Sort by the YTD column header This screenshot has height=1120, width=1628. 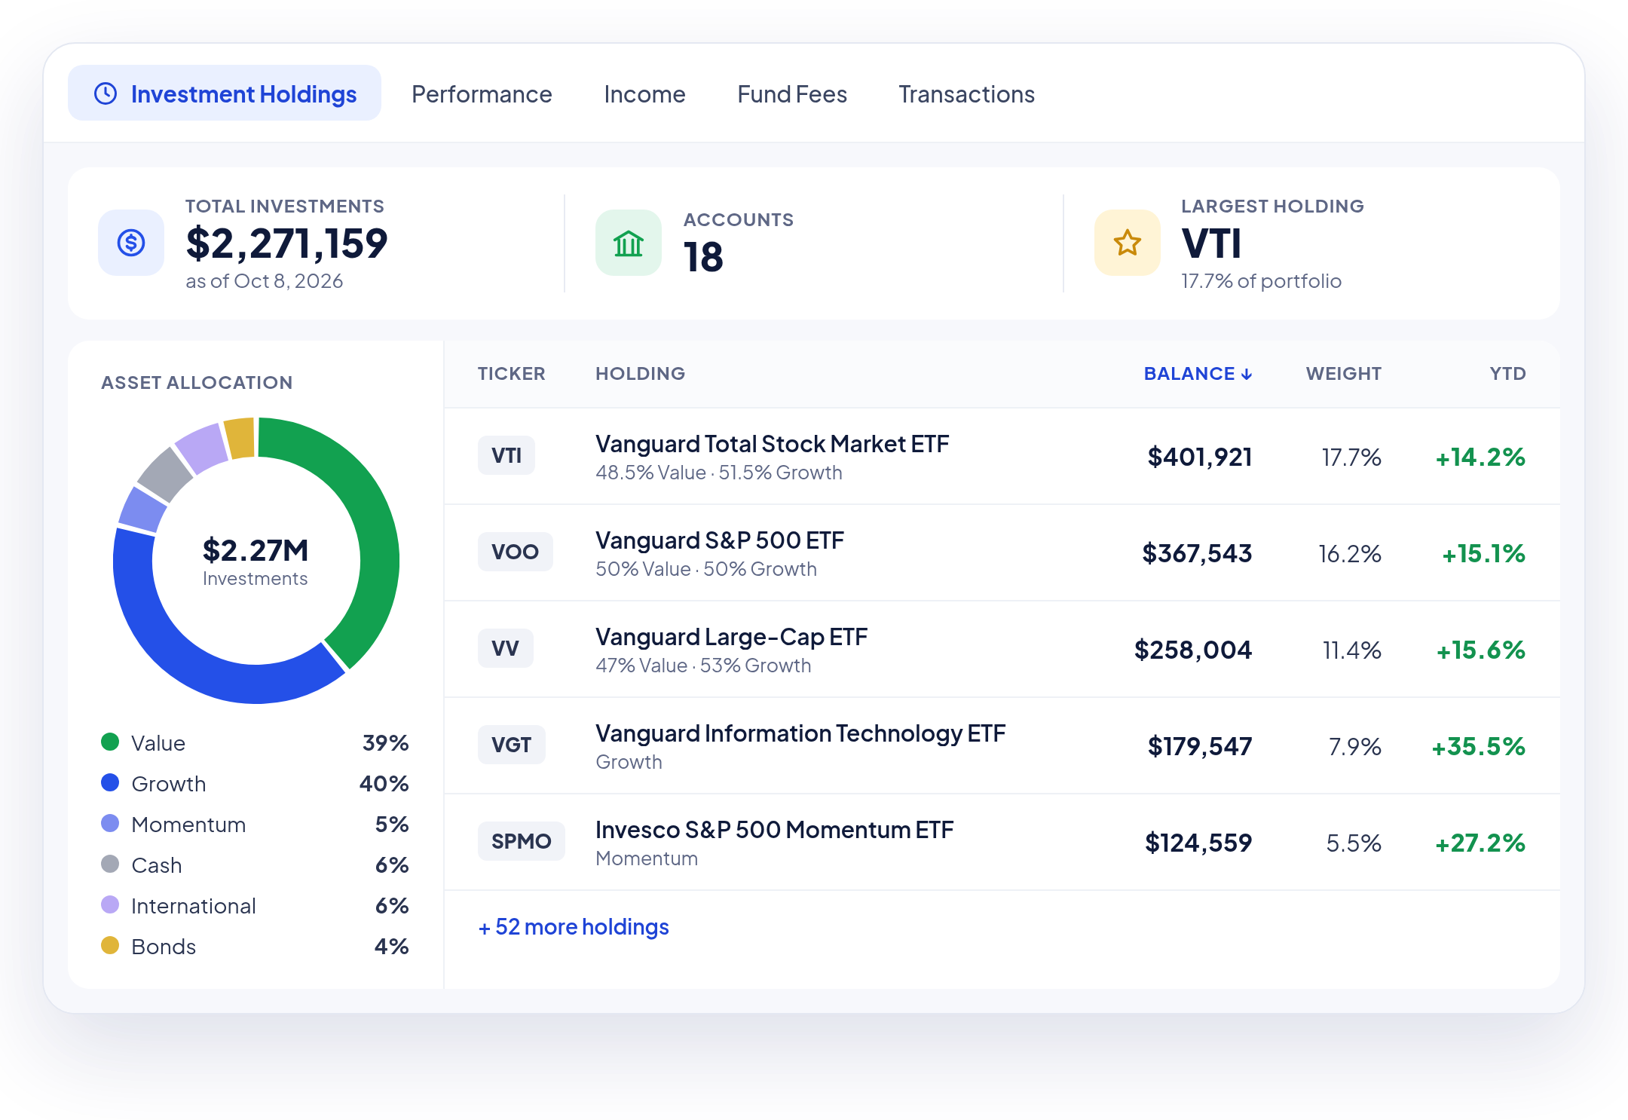1507,374
